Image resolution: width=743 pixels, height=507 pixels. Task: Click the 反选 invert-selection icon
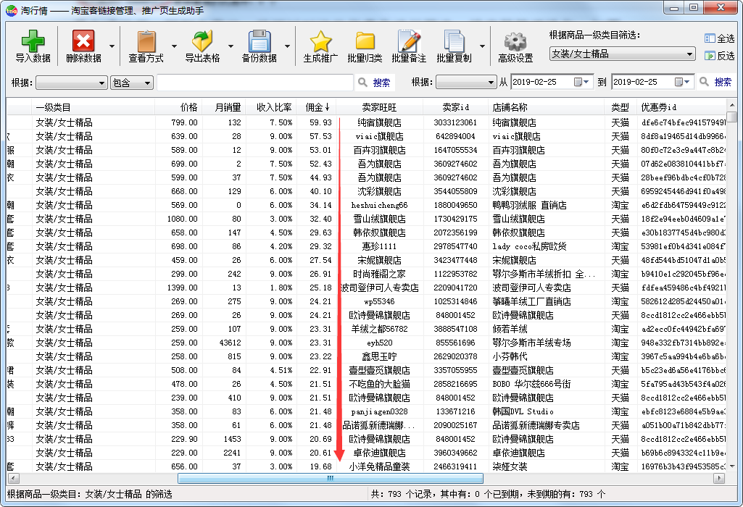(x=710, y=56)
